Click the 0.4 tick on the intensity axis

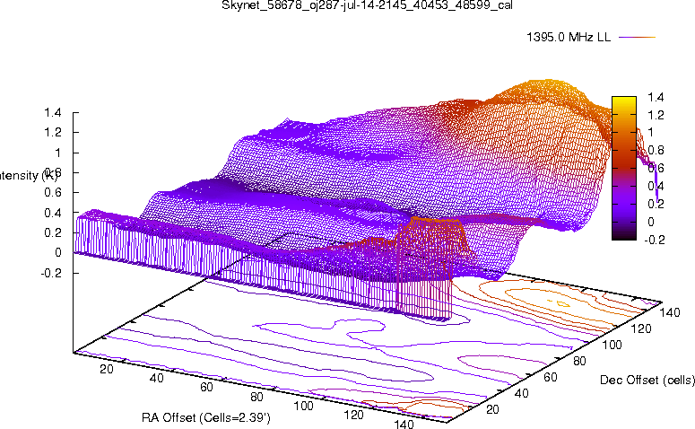[53, 213]
